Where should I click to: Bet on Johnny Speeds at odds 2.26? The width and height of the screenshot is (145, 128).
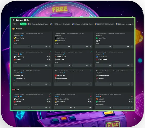point(104,66)
